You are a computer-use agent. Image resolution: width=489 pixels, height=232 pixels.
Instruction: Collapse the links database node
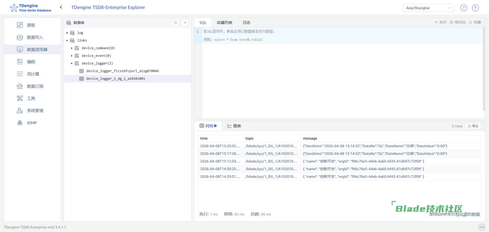click(67, 40)
